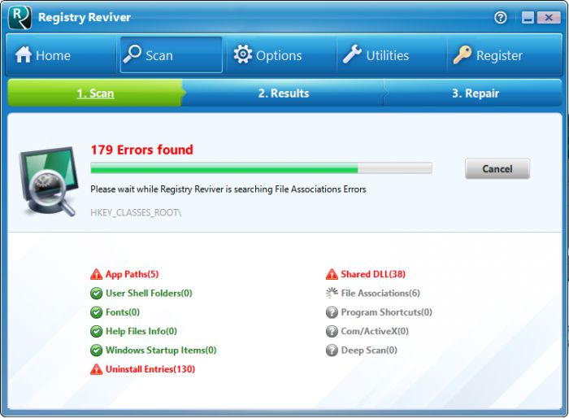Click the Deep Scan pending icon

tap(332, 350)
